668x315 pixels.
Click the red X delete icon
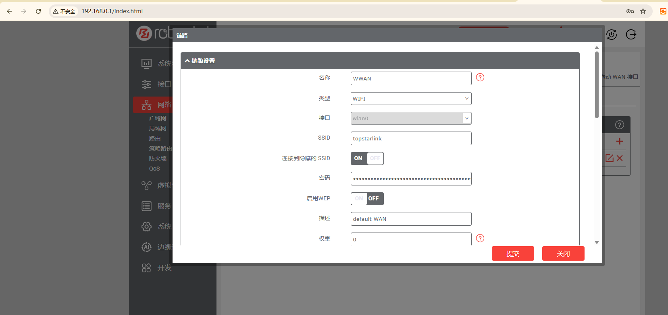[x=620, y=158]
